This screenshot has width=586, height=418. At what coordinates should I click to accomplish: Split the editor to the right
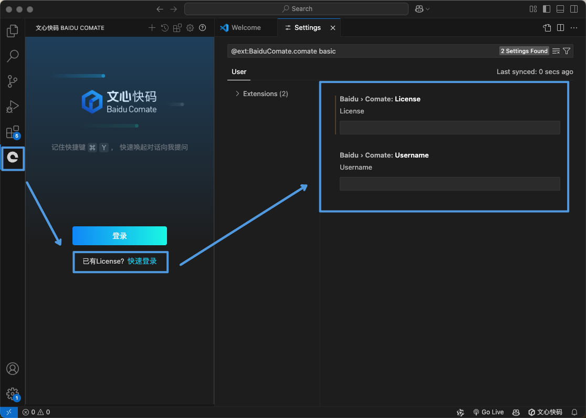(x=561, y=28)
